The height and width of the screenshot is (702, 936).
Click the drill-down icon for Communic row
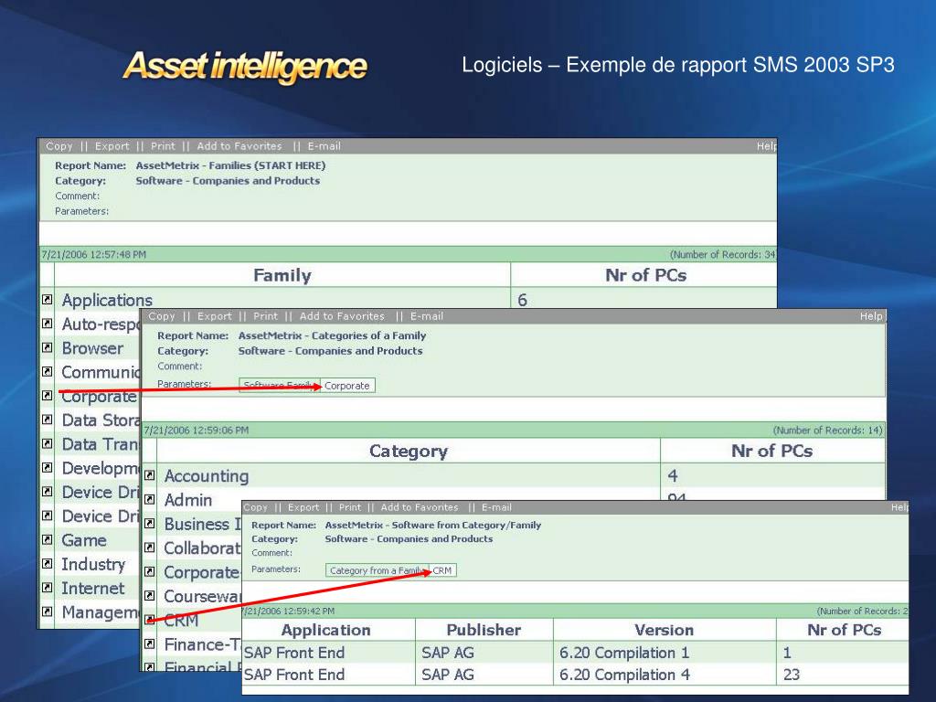(x=48, y=371)
